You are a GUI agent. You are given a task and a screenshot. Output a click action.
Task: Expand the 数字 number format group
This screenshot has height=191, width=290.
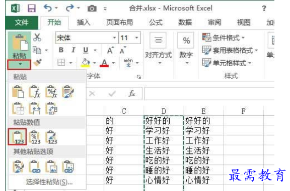(186, 49)
